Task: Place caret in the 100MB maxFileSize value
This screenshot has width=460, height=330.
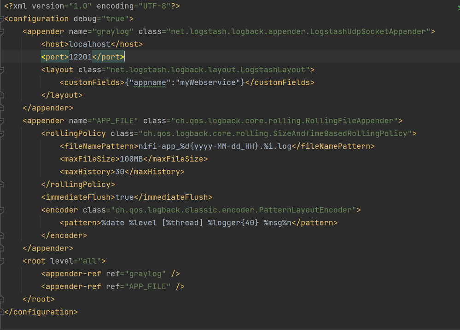Action: point(131,159)
